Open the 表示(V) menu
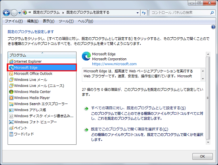Image resolution: width=218 pixels, height=165 pixels. point(48,21)
